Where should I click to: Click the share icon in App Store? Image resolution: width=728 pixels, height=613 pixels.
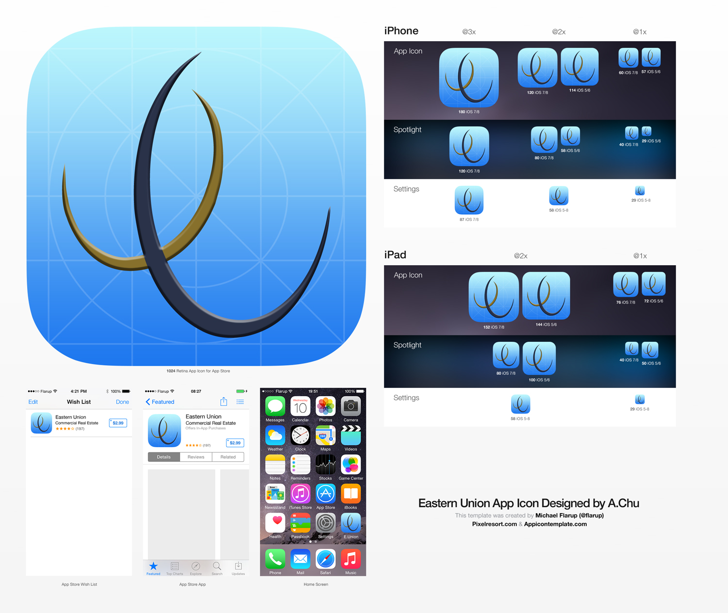(x=224, y=402)
